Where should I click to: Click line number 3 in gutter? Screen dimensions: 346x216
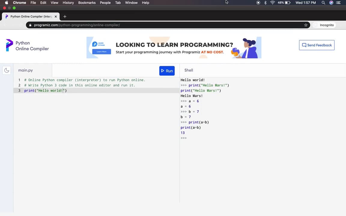(x=19, y=91)
